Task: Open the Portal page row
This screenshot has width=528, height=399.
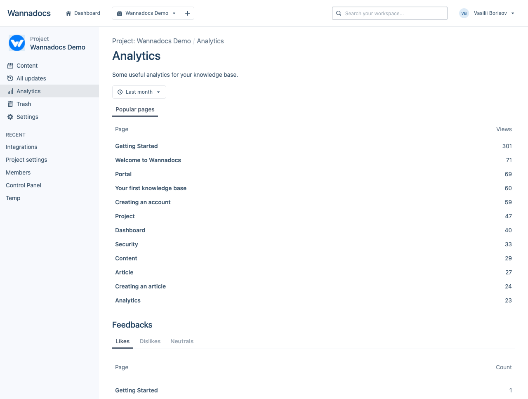Action: (123, 174)
